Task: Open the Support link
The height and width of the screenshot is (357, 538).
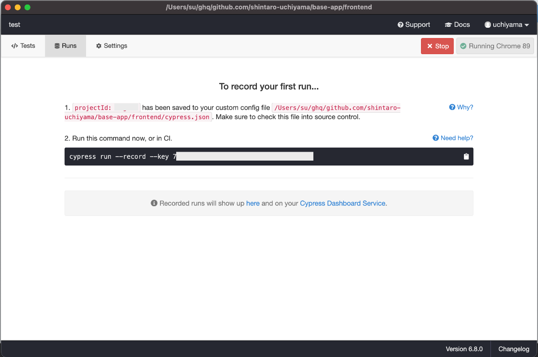Action: tap(414, 25)
